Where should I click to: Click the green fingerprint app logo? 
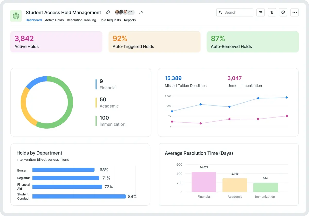16,16
